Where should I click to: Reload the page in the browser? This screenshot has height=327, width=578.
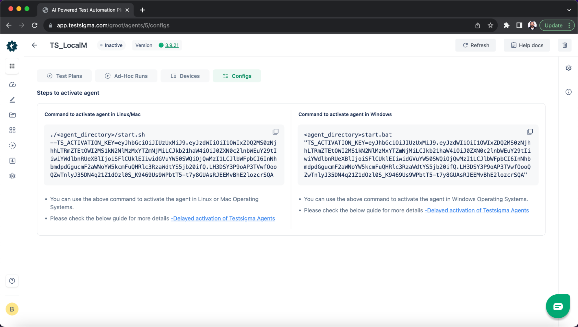[x=35, y=25]
